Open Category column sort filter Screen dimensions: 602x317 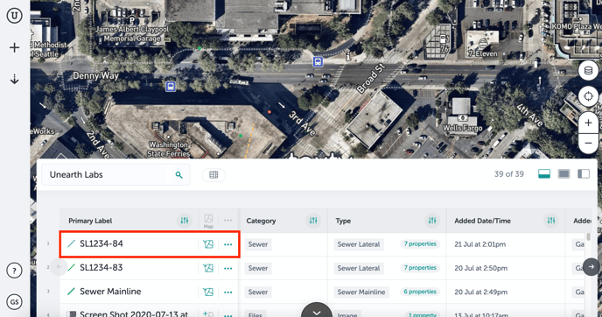point(313,221)
